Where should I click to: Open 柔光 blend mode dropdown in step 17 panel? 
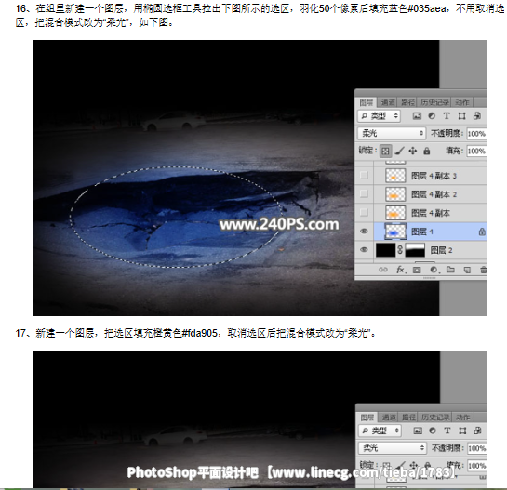(x=393, y=447)
